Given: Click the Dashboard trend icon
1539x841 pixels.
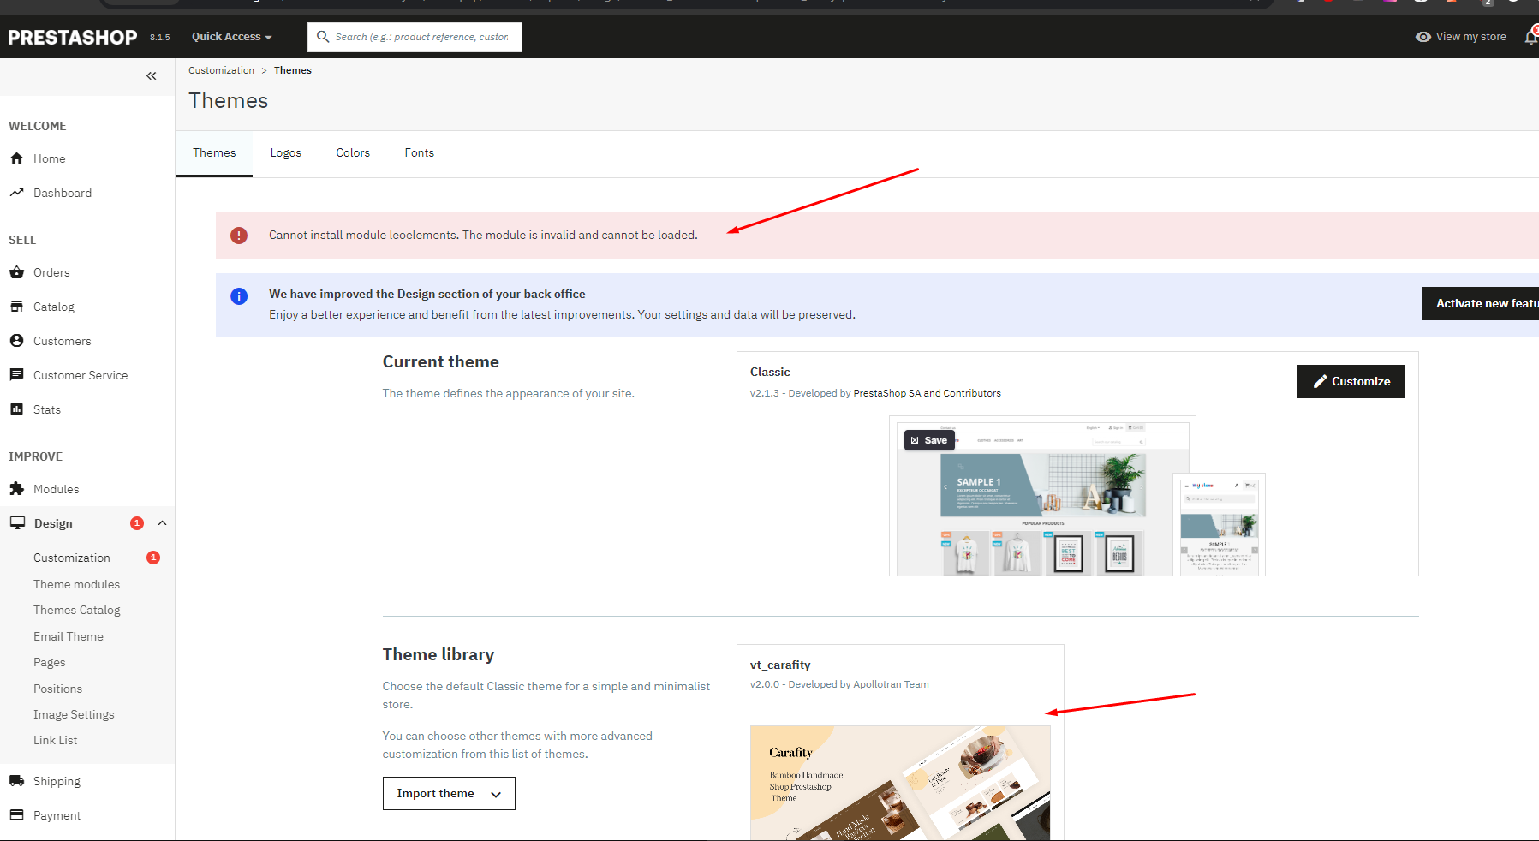Looking at the screenshot, I should pos(16,193).
